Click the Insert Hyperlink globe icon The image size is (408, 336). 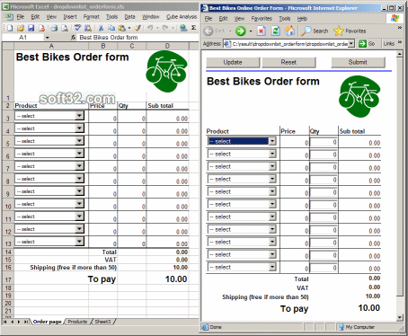(x=183, y=28)
